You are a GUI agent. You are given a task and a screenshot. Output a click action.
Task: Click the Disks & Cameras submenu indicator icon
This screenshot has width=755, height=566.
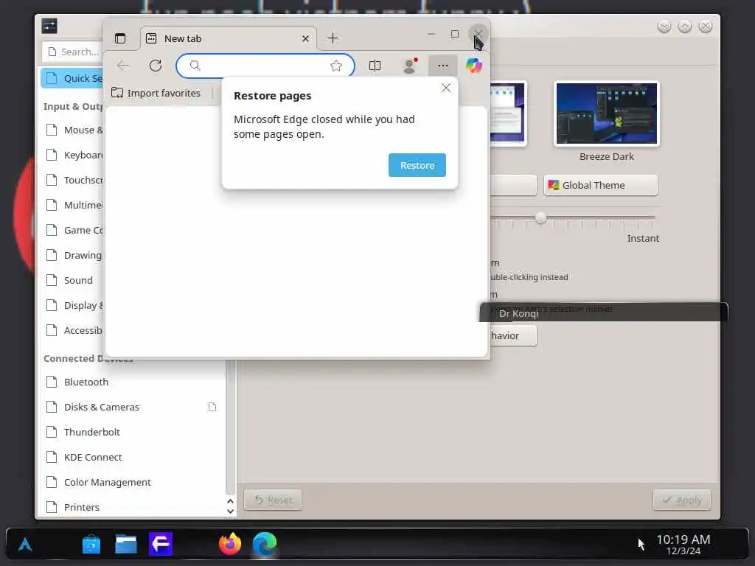(x=212, y=407)
